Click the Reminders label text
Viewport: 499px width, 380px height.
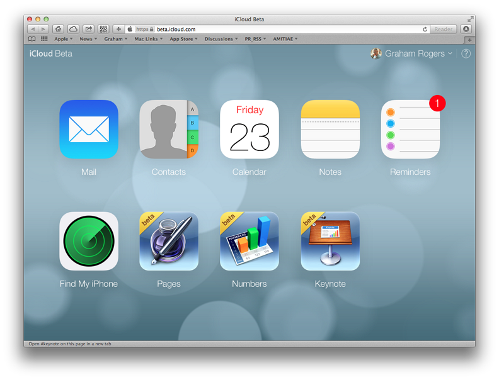click(x=411, y=172)
